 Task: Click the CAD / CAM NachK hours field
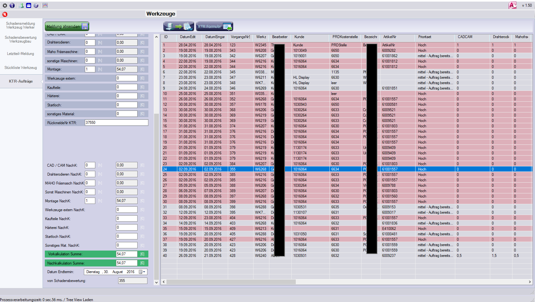point(90,165)
